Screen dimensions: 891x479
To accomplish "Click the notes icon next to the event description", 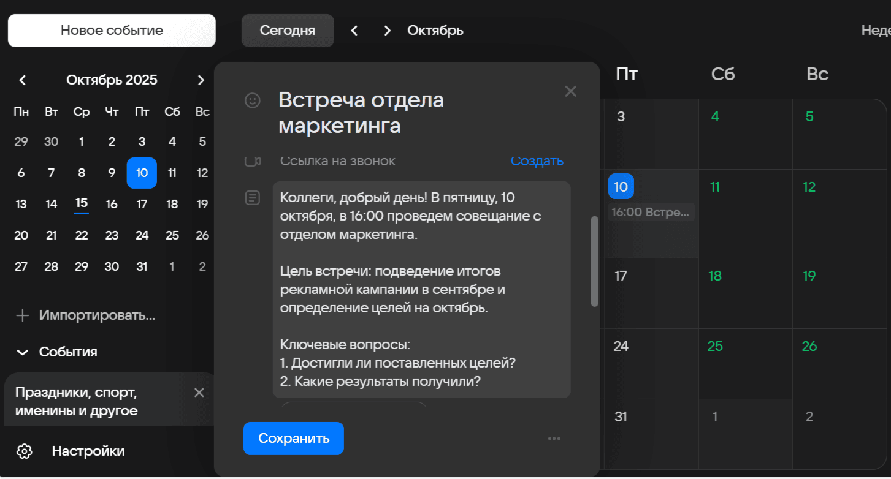I will pyautogui.click(x=252, y=197).
